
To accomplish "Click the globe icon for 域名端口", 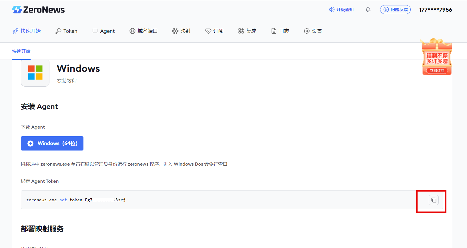I will [132, 31].
